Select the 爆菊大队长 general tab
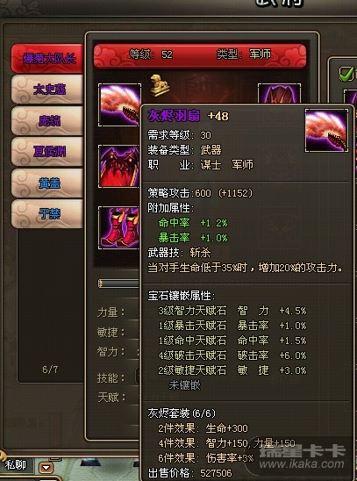This screenshot has width=357, height=481. pos(47,58)
